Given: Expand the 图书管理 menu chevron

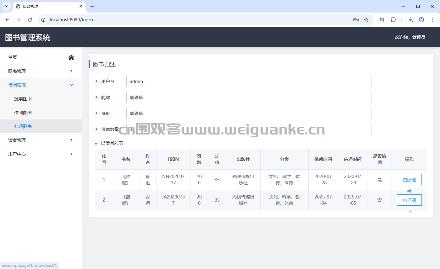Looking at the screenshot, I should (71, 71).
